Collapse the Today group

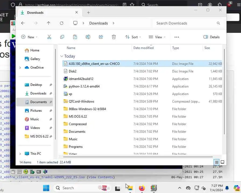(x=62, y=56)
